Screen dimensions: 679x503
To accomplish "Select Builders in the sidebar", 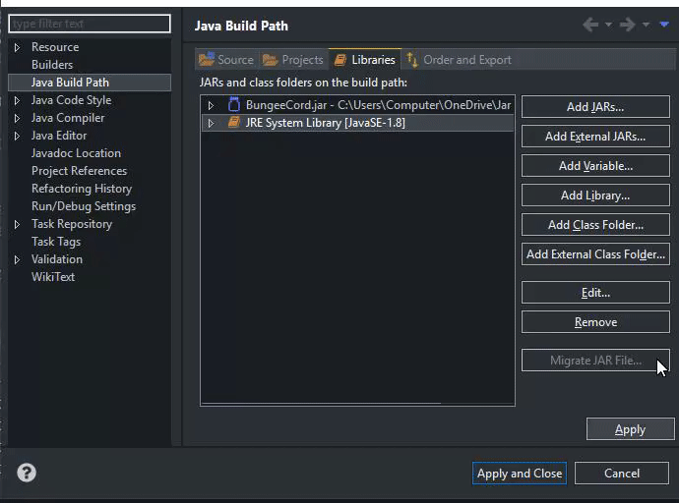I will tap(52, 65).
